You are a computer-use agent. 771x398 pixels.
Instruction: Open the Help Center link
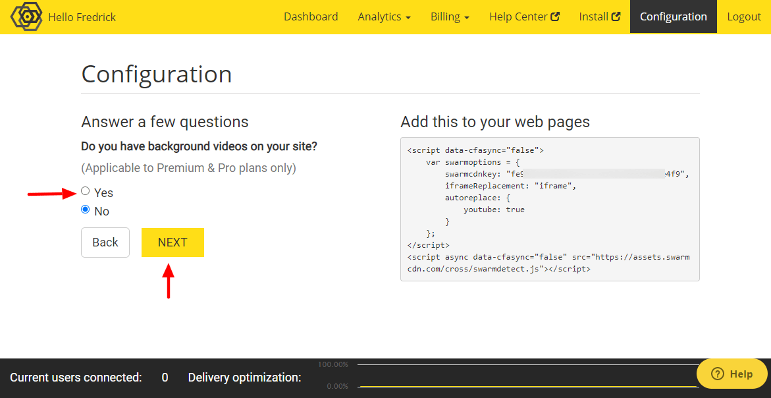pos(524,16)
